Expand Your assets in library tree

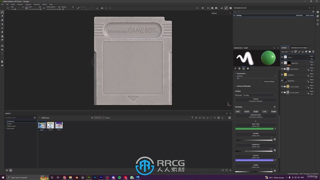[x=6, y=128]
